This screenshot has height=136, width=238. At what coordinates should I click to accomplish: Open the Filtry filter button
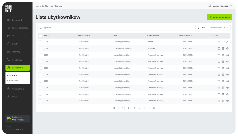pyautogui.click(x=201, y=28)
